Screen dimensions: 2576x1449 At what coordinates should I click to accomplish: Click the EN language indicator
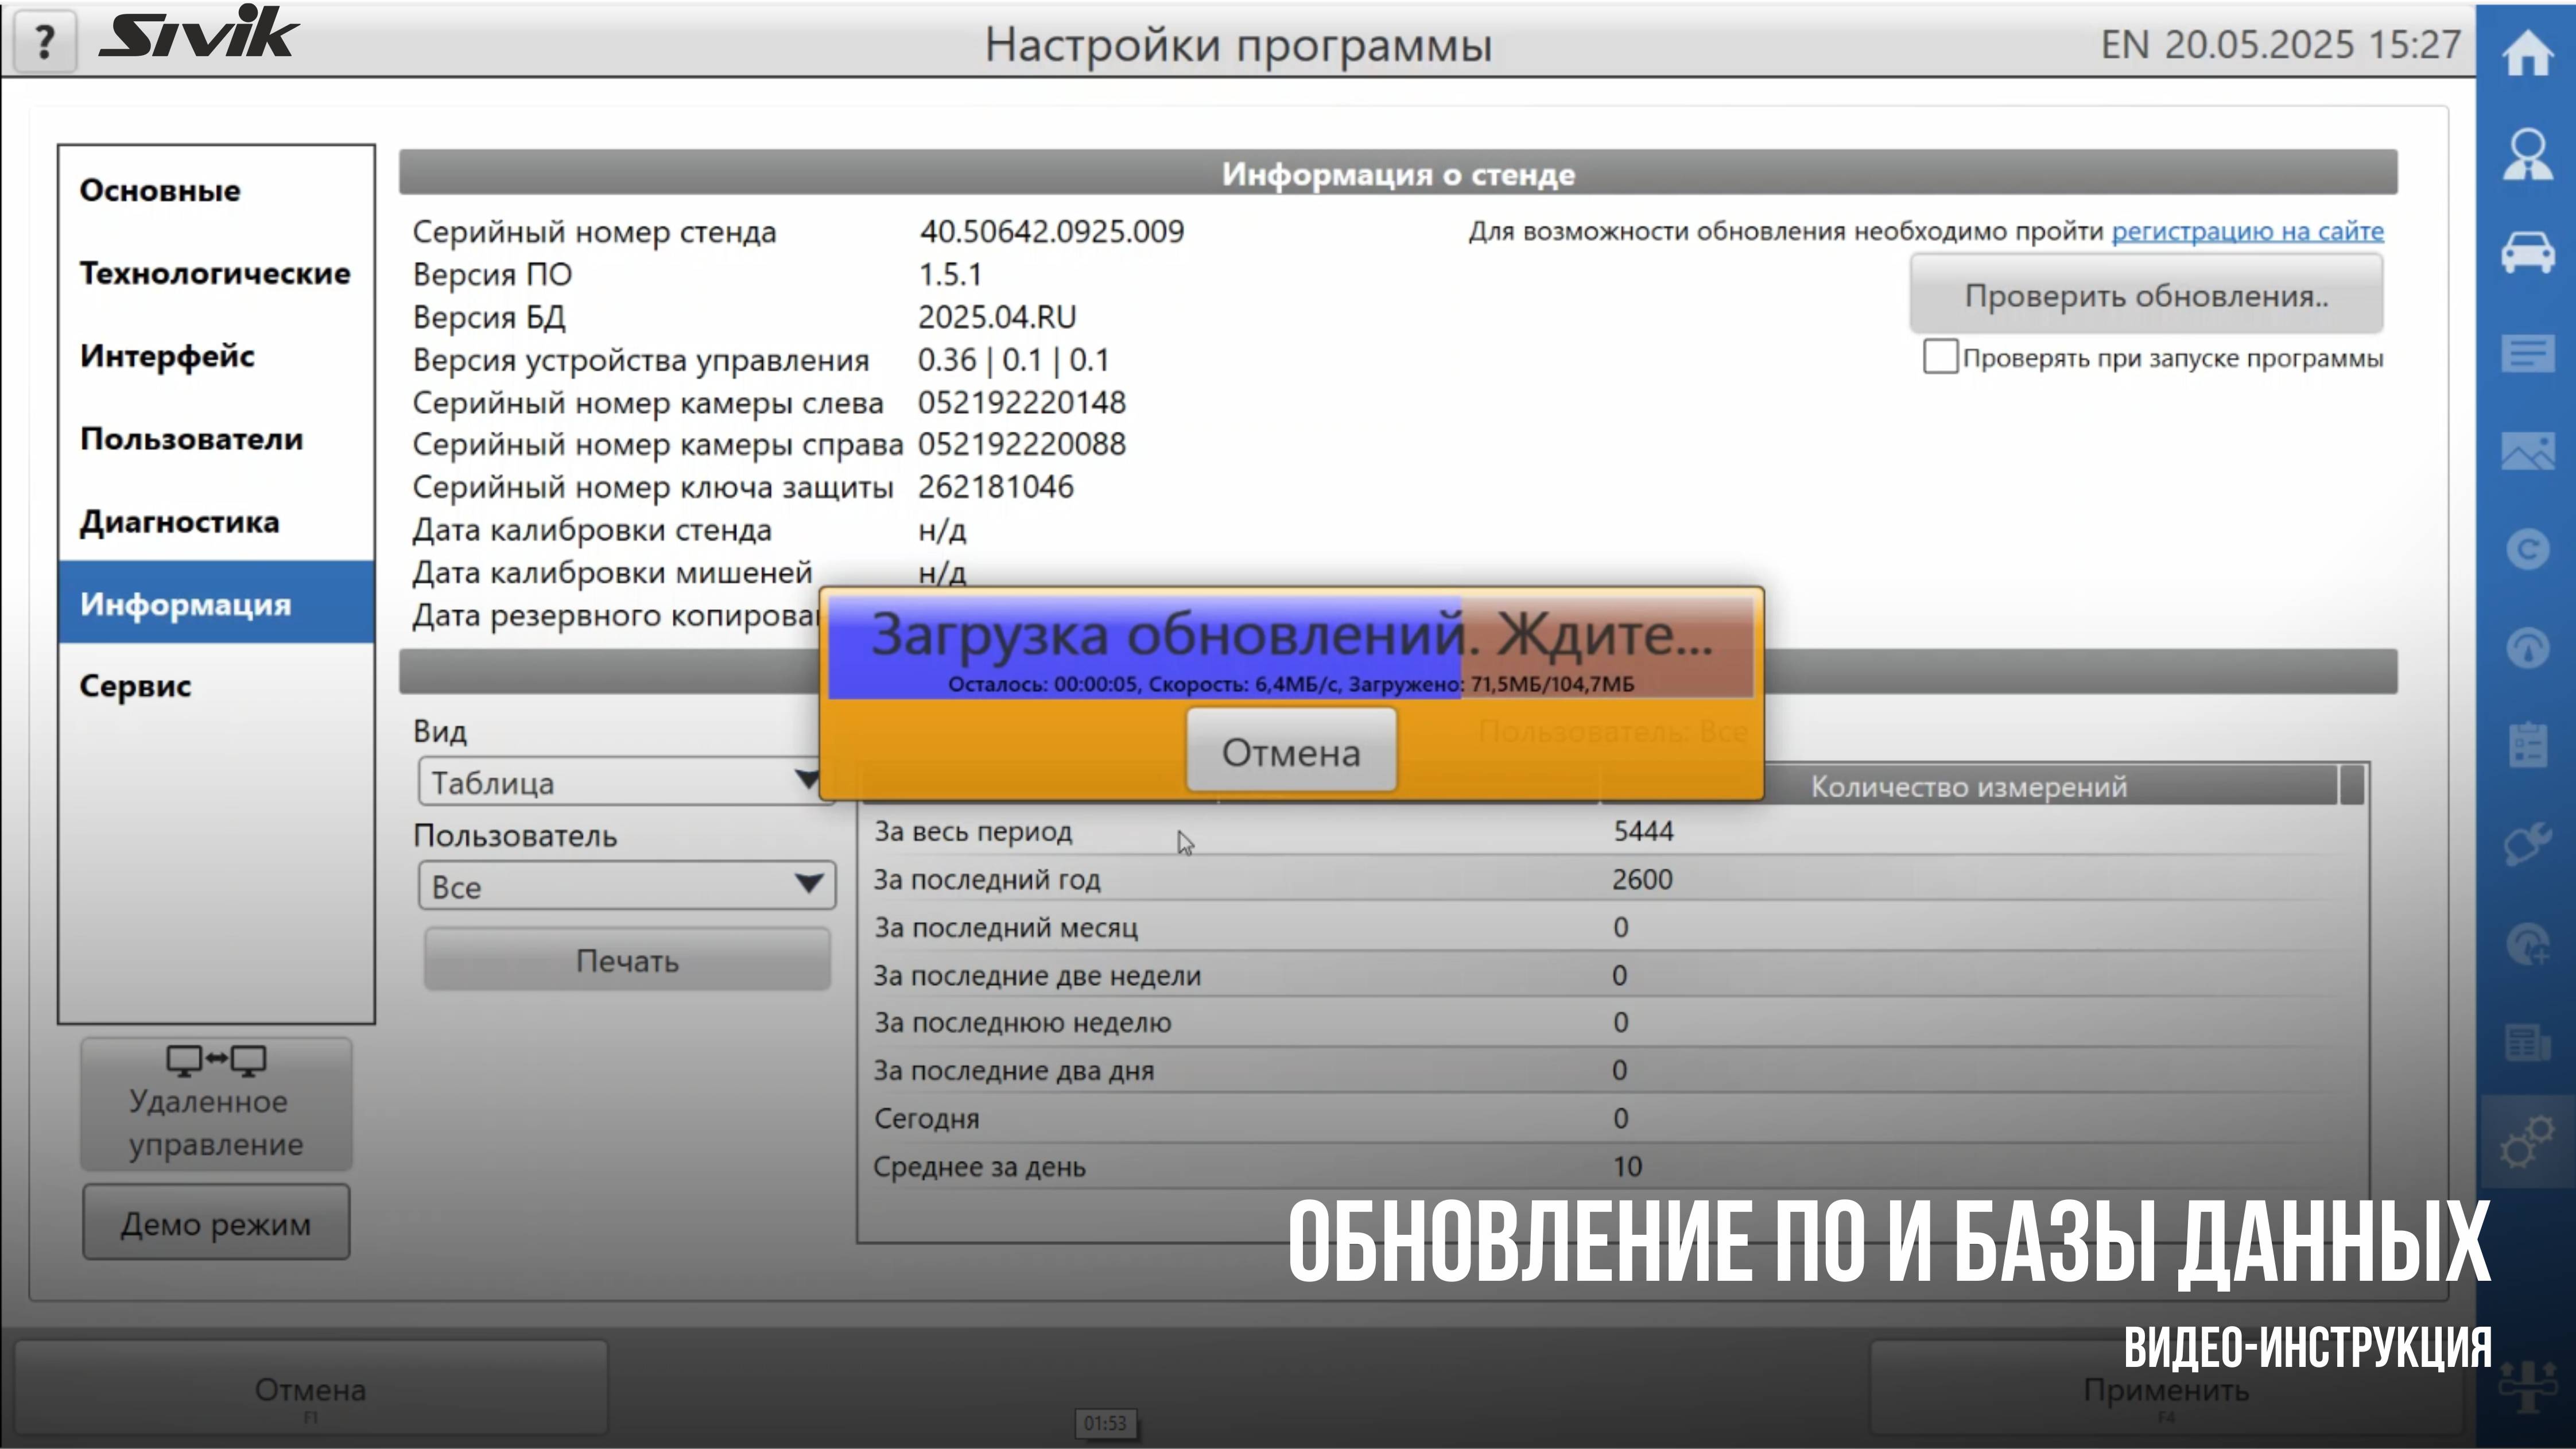point(2124,44)
